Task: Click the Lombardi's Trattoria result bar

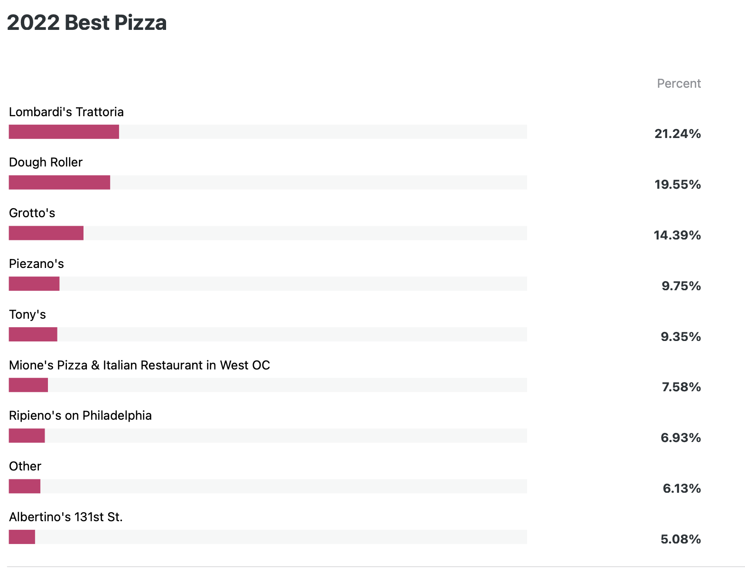Action: (x=268, y=132)
